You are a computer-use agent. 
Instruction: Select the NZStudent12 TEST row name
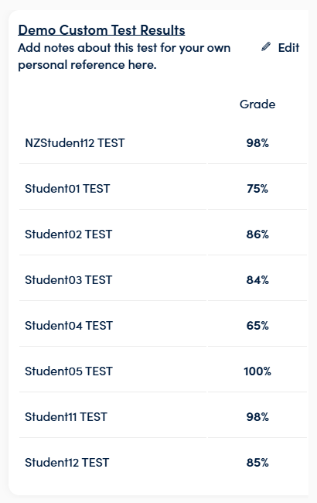click(x=75, y=142)
